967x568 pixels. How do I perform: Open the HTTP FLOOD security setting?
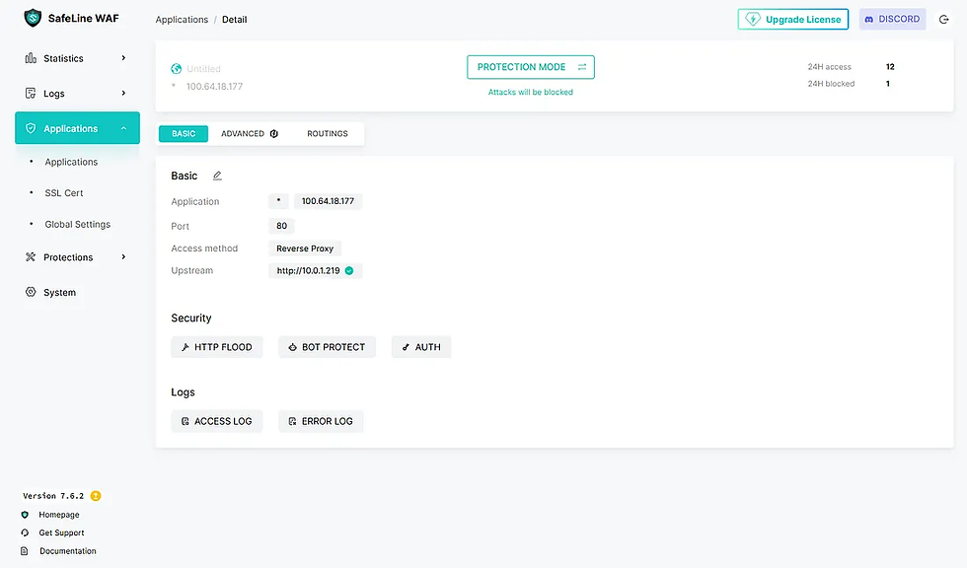pos(217,346)
